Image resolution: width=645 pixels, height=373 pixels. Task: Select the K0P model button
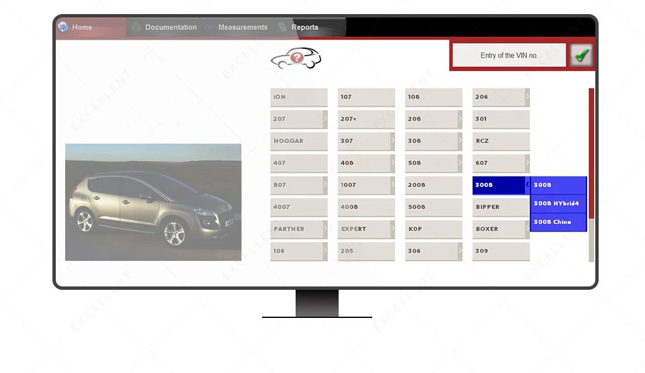(x=433, y=229)
